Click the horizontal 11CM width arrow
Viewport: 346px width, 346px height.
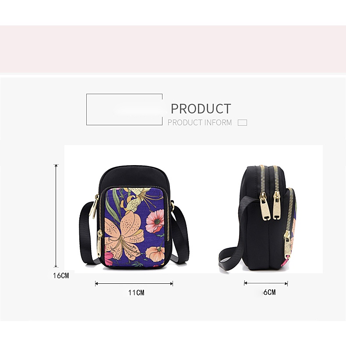(x=134, y=283)
